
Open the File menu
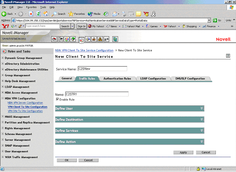point(4,7)
